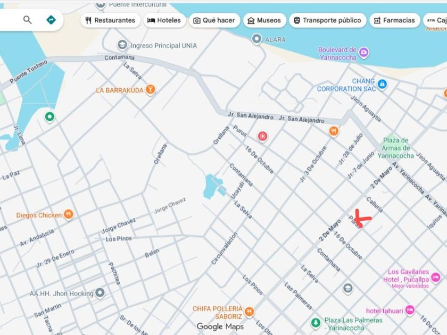Open Diegos Chicken restaurant pin
Image resolution: width=447 pixels, height=335 pixels.
(x=69, y=214)
